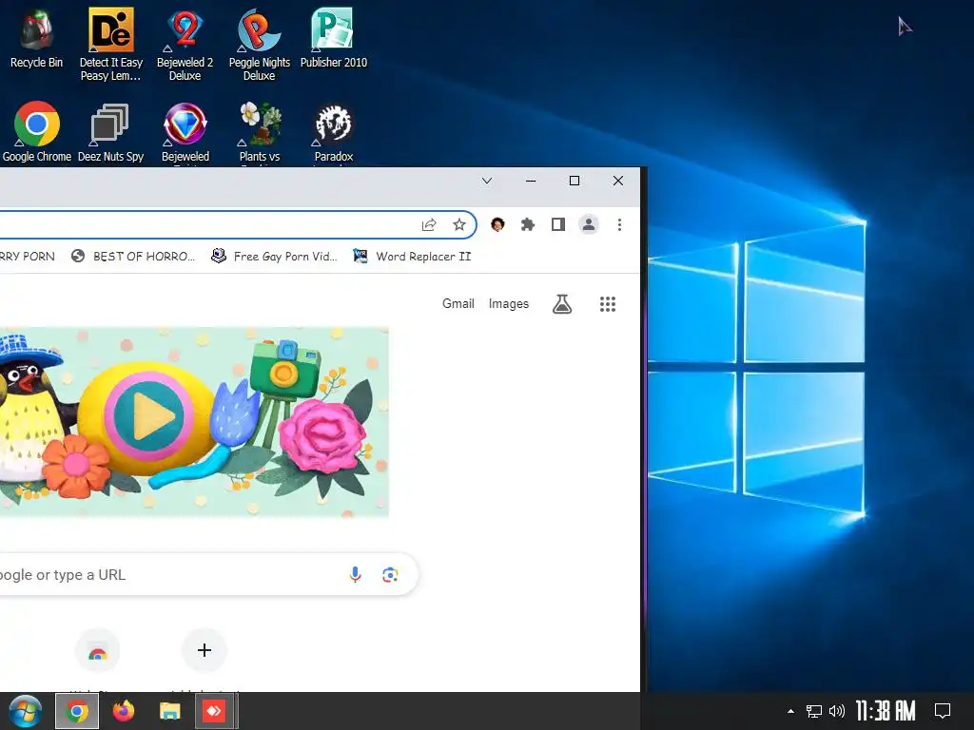Viewport: 974px width, 730px height.
Task: Select the Deez Nuts Spy desktop icon
Action: click(110, 132)
